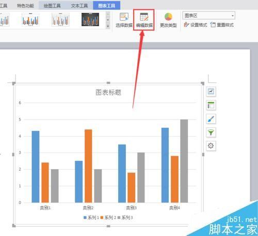258x236 pixels.
Task: Select the orange 系列2 bar in 类别2
Action: (x=88, y=166)
